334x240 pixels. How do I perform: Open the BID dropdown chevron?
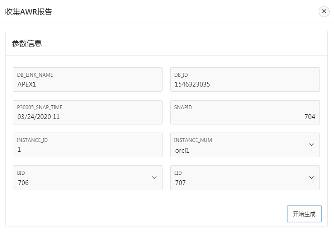[x=154, y=178]
